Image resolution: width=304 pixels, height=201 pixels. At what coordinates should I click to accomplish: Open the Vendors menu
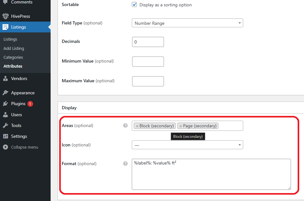[19, 78]
